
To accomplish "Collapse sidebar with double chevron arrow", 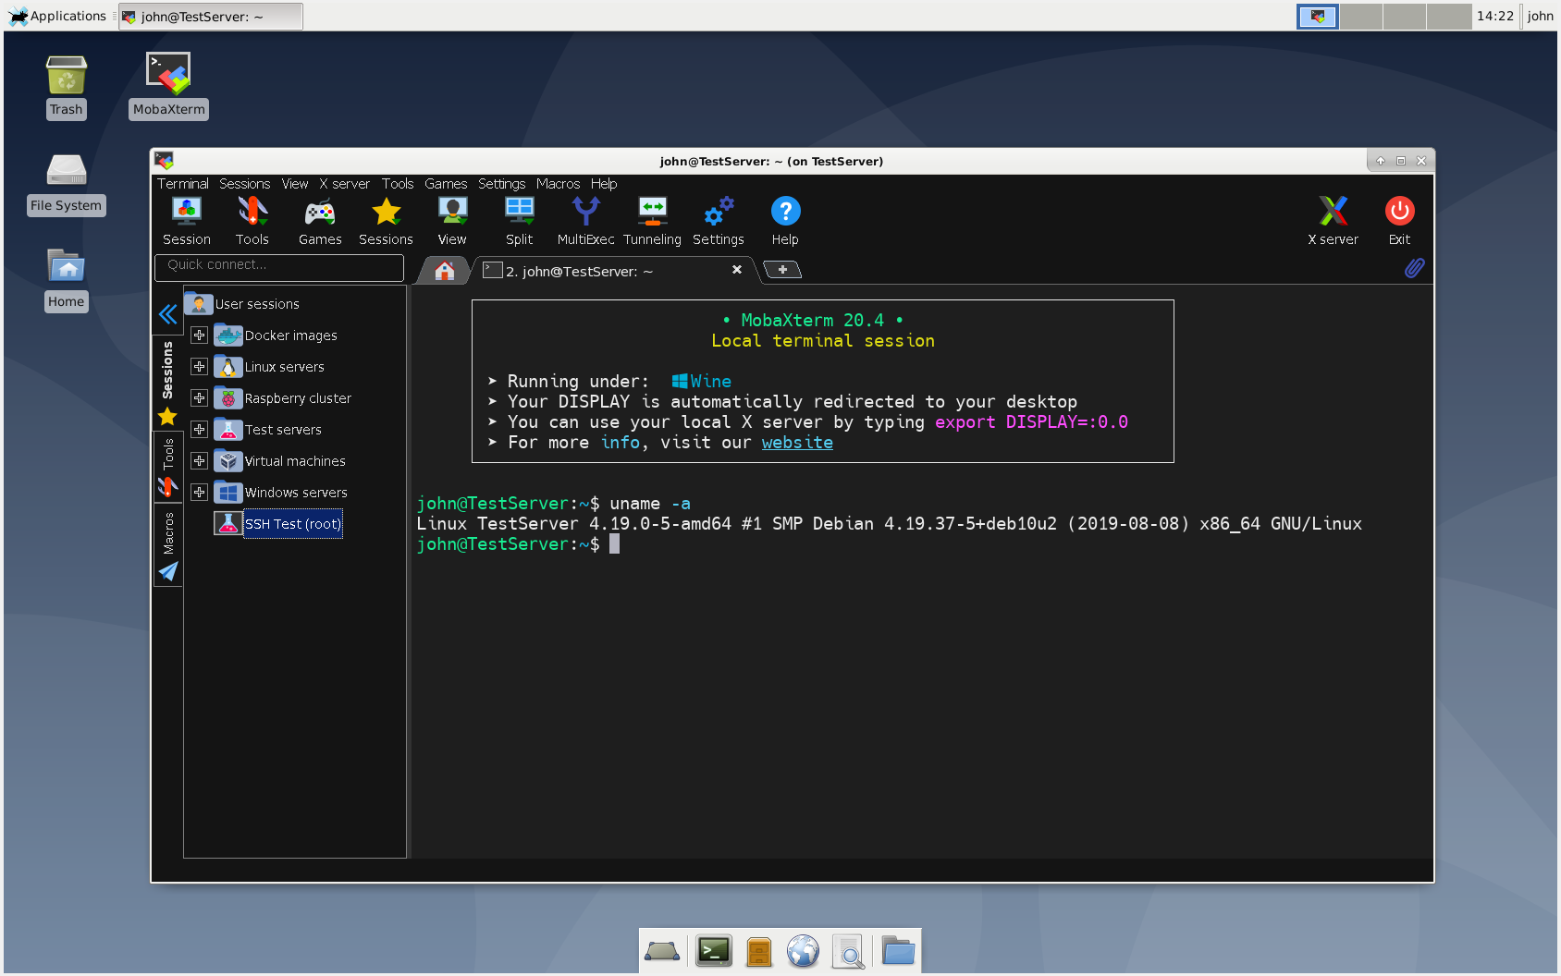I will [167, 314].
